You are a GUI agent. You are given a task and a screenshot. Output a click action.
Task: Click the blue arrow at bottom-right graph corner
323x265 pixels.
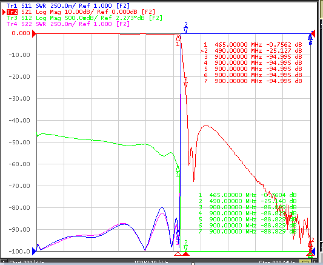[313, 252]
